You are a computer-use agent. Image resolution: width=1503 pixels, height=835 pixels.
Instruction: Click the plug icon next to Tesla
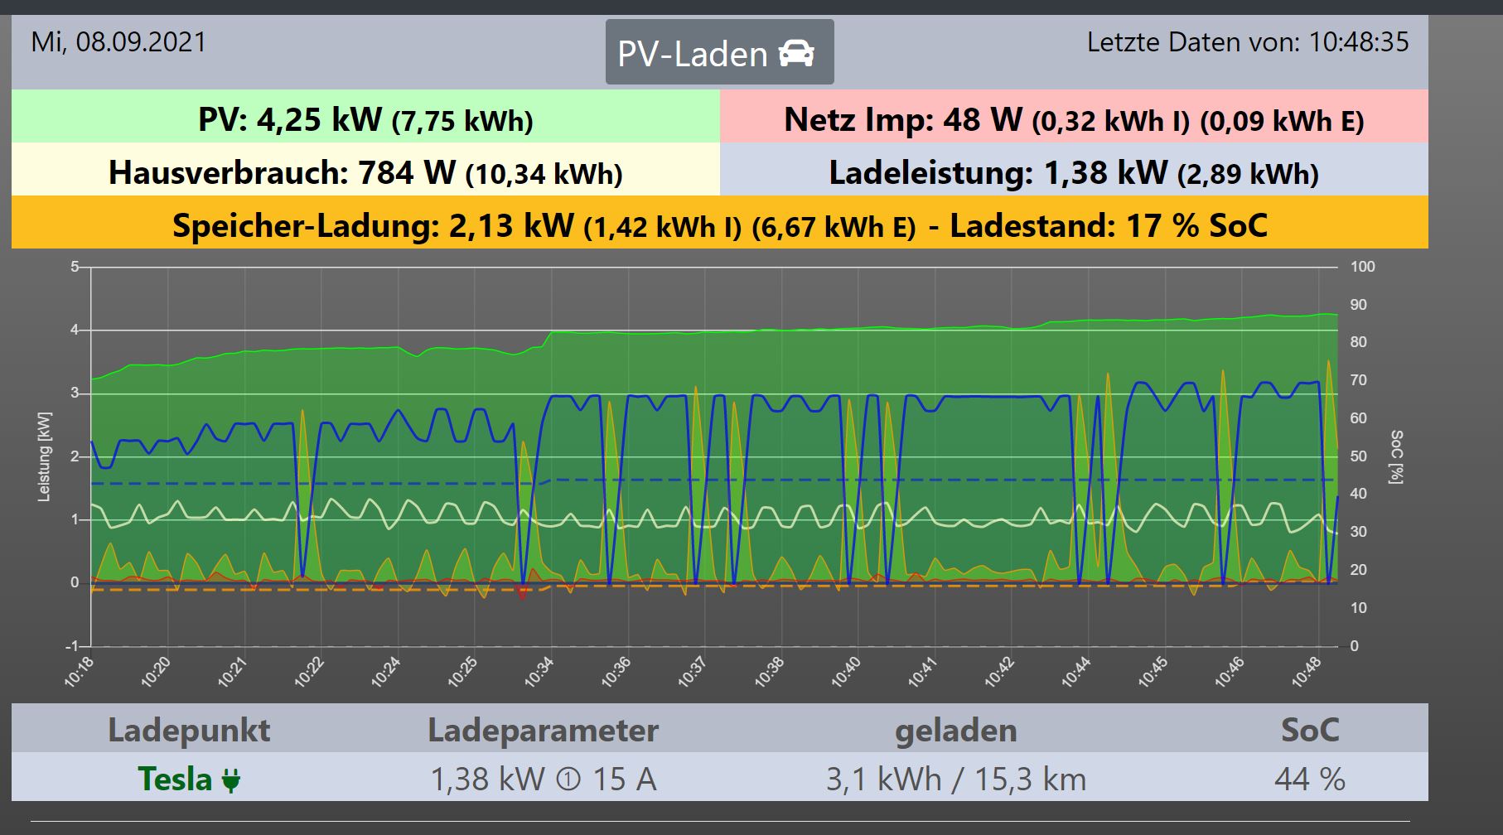231,780
